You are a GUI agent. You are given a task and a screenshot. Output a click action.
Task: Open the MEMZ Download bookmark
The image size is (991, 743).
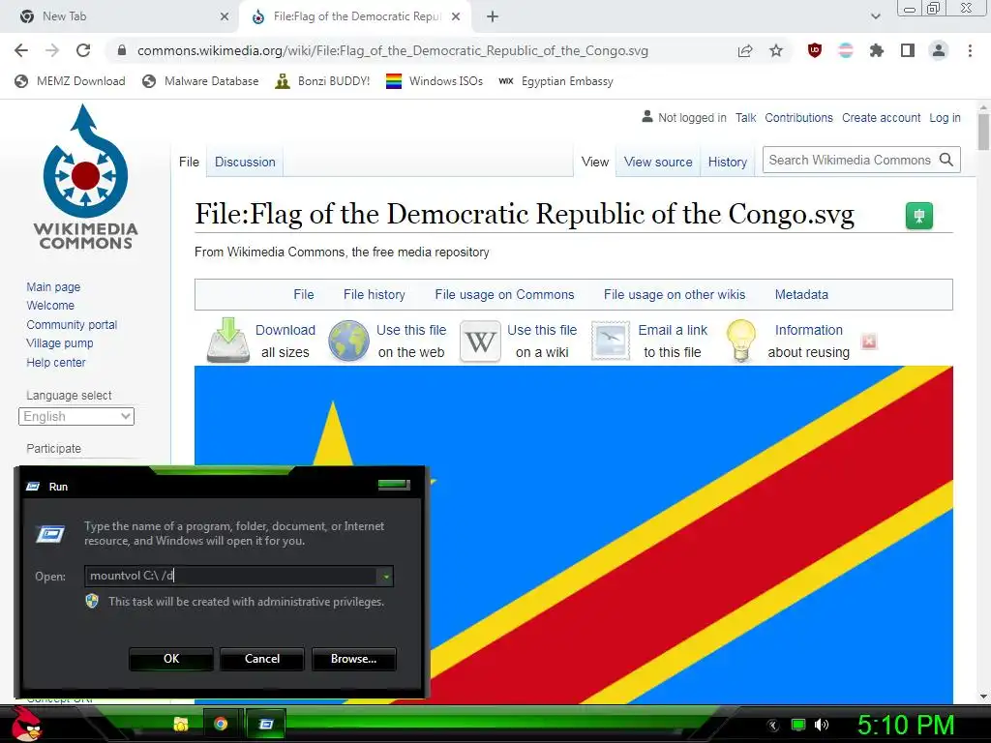(x=70, y=81)
